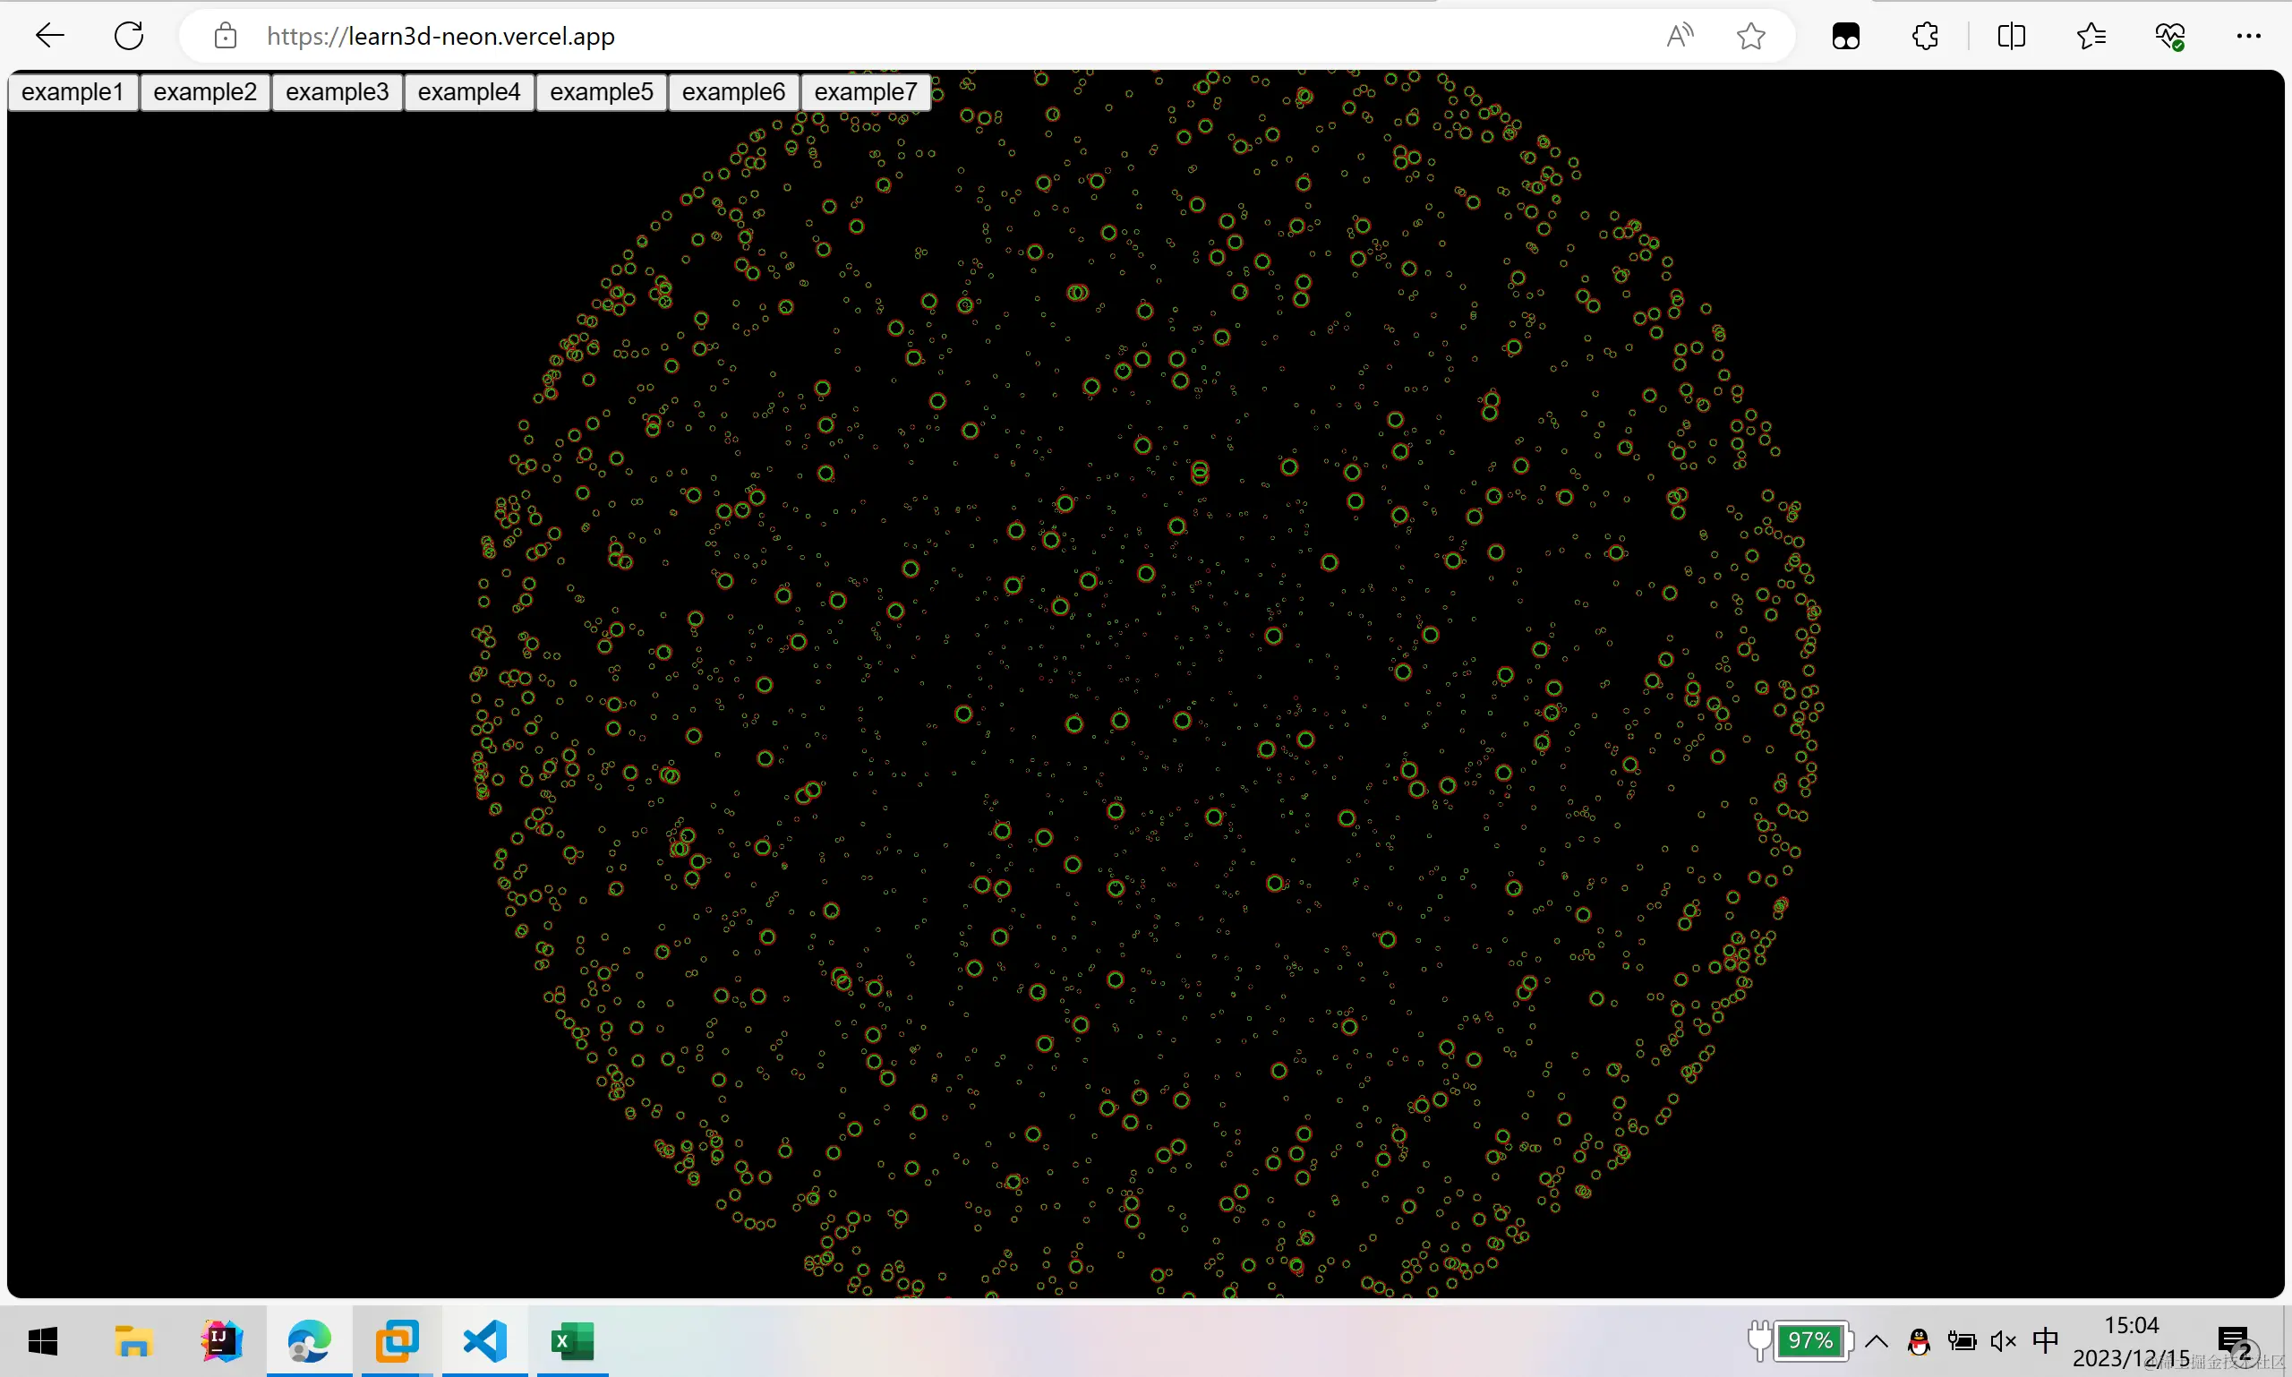Screen dimensions: 2292x1377
Task: Switch to example3 demo
Action: coord(337,92)
